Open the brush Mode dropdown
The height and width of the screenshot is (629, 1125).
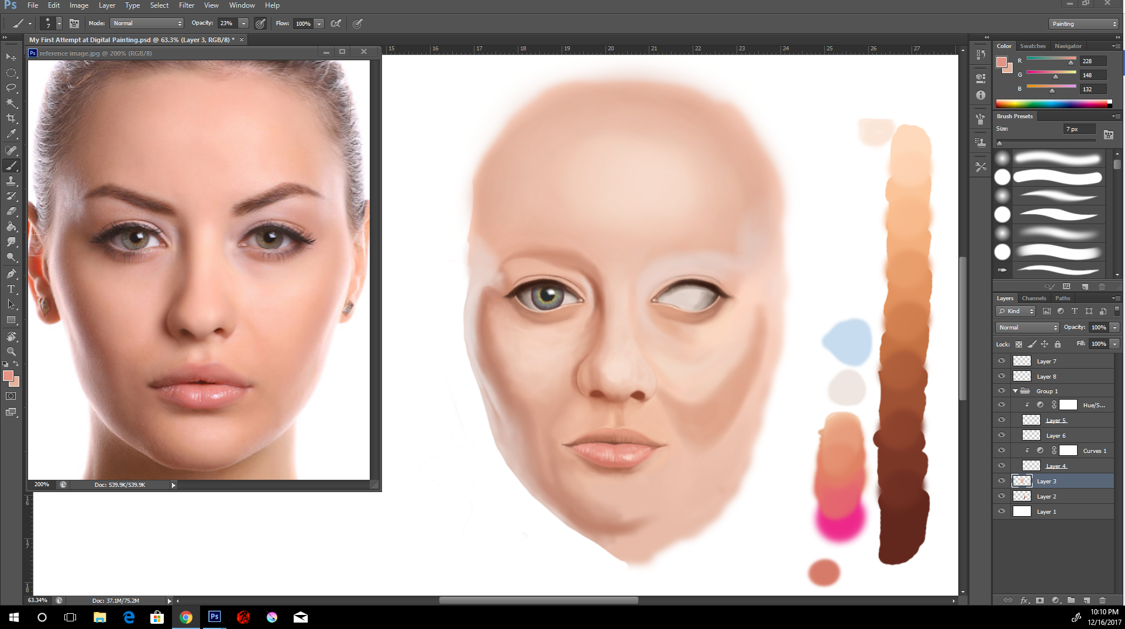(x=147, y=23)
